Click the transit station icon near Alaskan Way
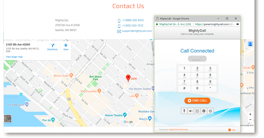The height and width of the screenshot is (138, 264). coord(21,94)
